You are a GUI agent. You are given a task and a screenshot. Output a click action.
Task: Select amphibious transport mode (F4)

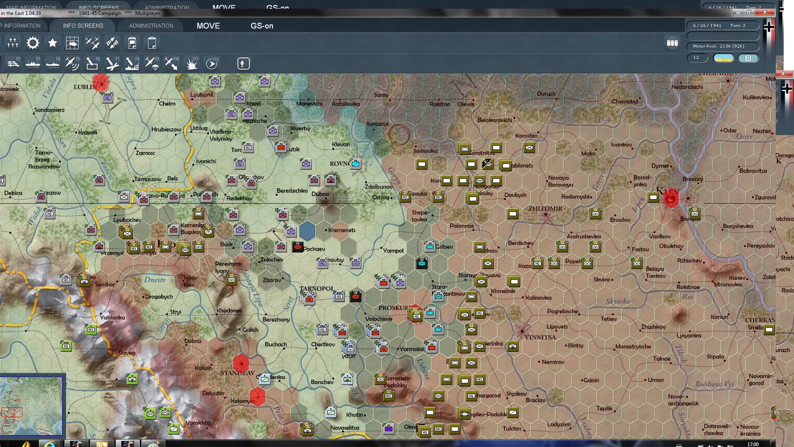click(x=53, y=63)
